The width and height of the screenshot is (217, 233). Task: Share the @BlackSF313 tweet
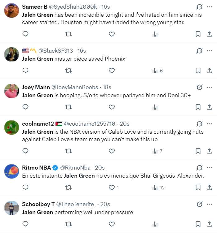209,71
